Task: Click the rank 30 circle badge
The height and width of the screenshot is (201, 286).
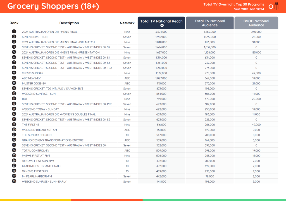Action: pyautogui.click(x=14, y=181)
